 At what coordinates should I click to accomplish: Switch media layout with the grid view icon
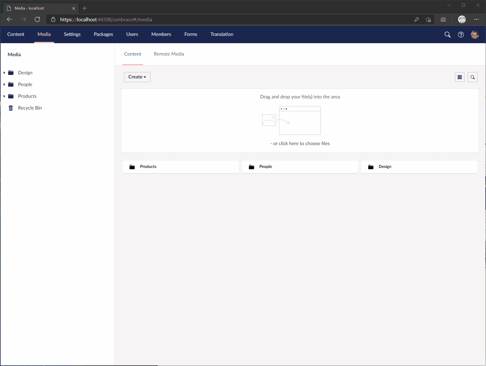pyautogui.click(x=459, y=77)
